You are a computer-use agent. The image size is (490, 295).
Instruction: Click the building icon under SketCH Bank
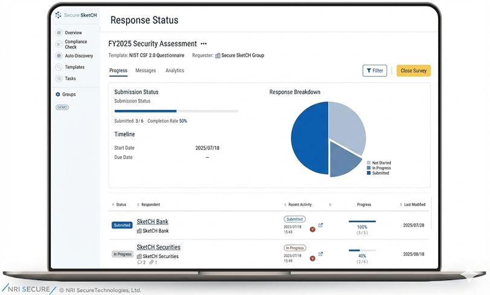coord(139,231)
